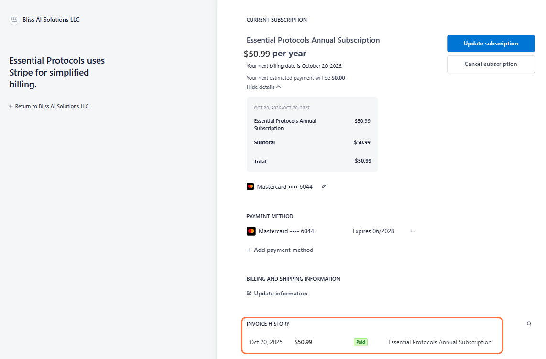The image size is (546, 359).
Task: Click the Mastercard logo under Payment Method
Action: 251,231
